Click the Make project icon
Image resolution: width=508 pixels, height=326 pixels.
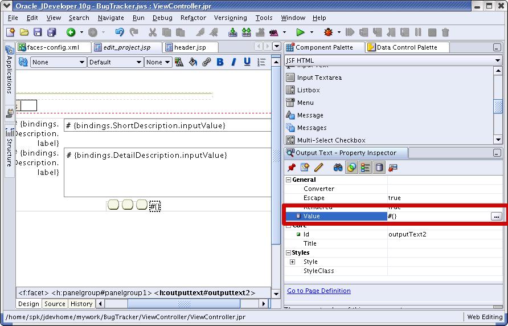[232, 32]
